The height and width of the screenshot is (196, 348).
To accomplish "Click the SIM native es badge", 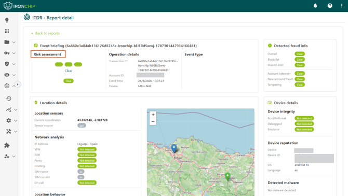I will pyautogui.click(x=81, y=172).
